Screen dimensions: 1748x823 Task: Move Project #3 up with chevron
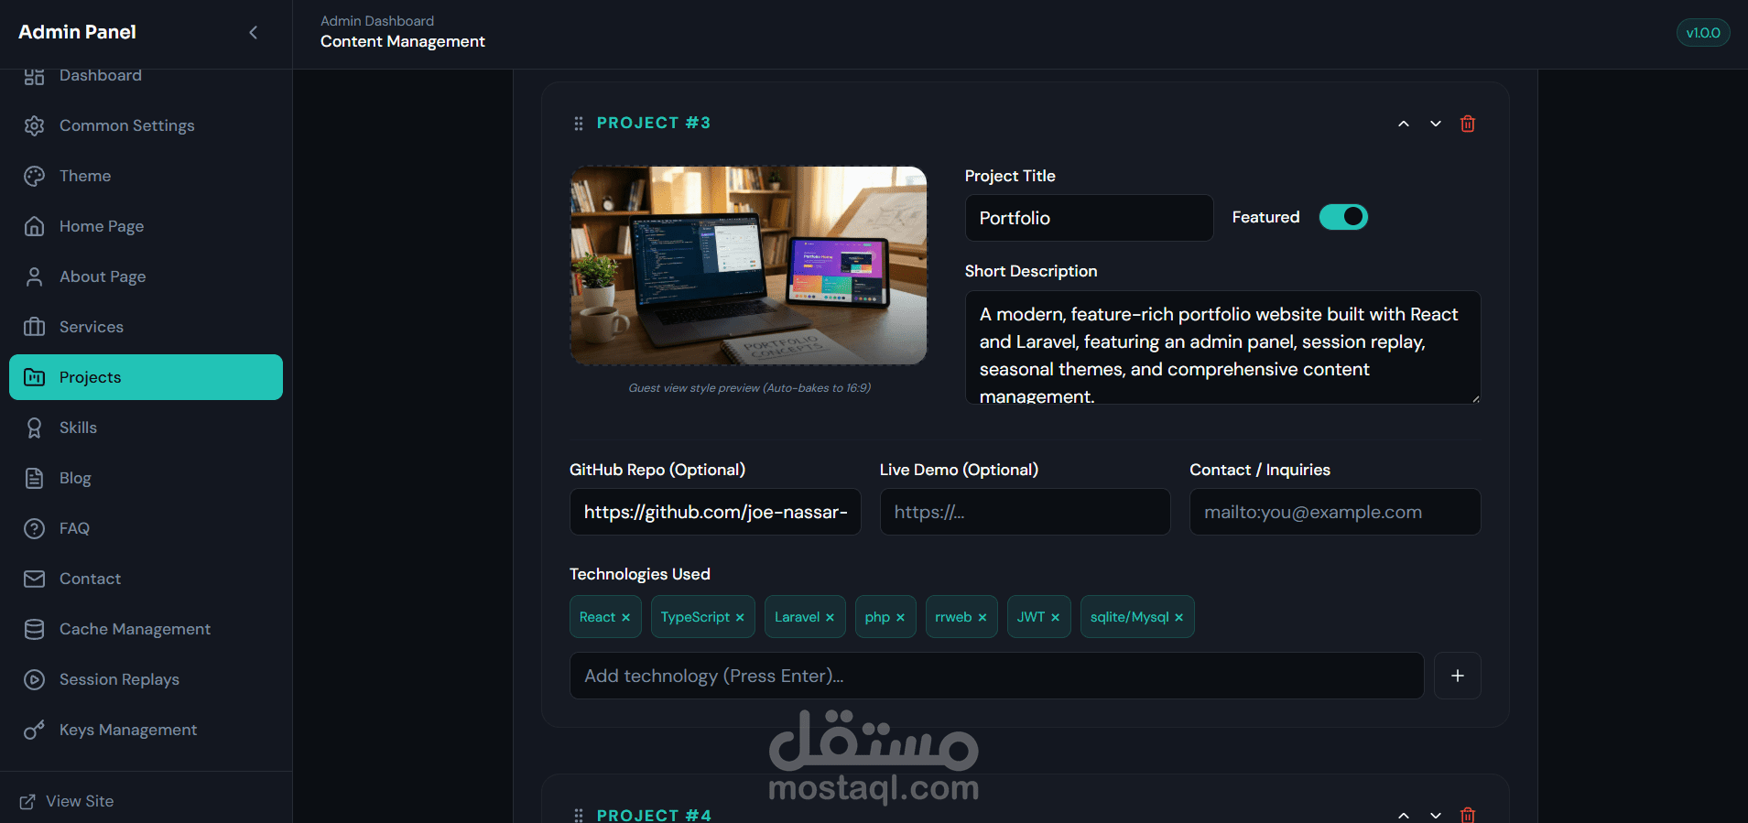pos(1404,124)
